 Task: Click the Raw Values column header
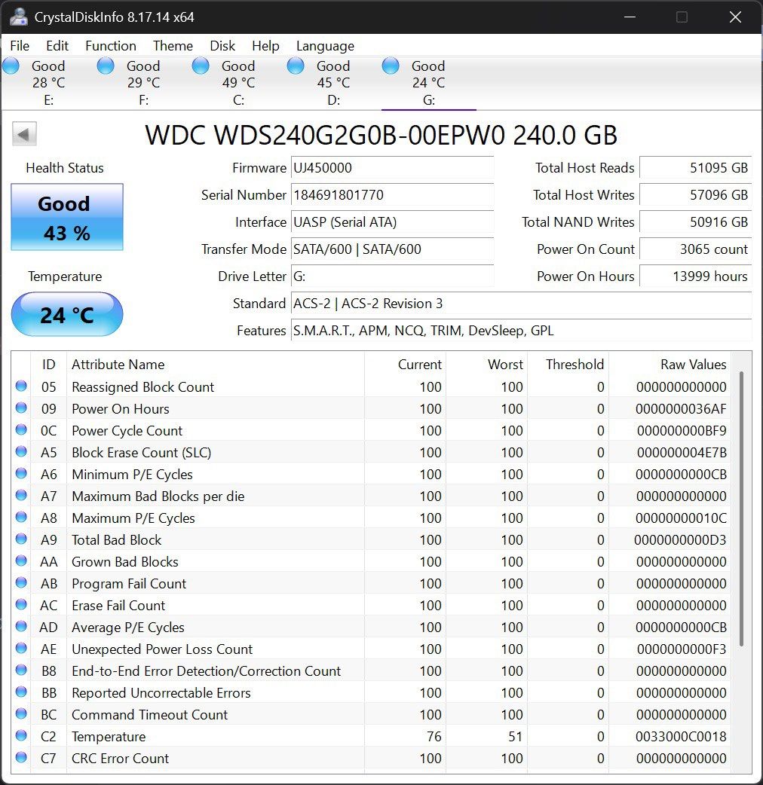tap(693, 365)
